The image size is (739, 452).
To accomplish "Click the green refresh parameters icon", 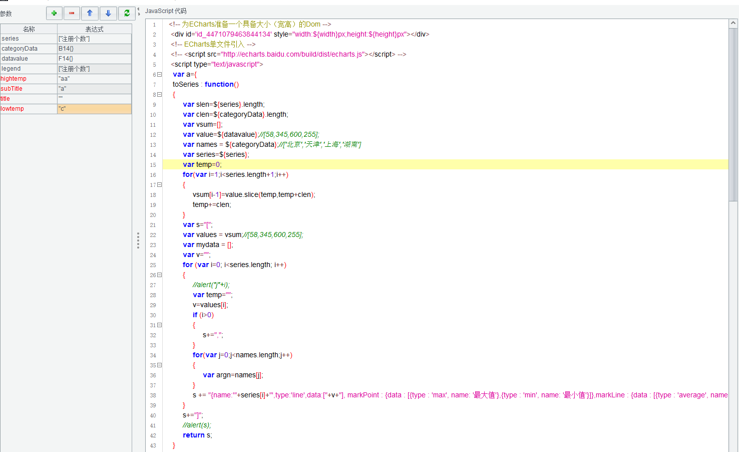I will click(x=127, y=14).
